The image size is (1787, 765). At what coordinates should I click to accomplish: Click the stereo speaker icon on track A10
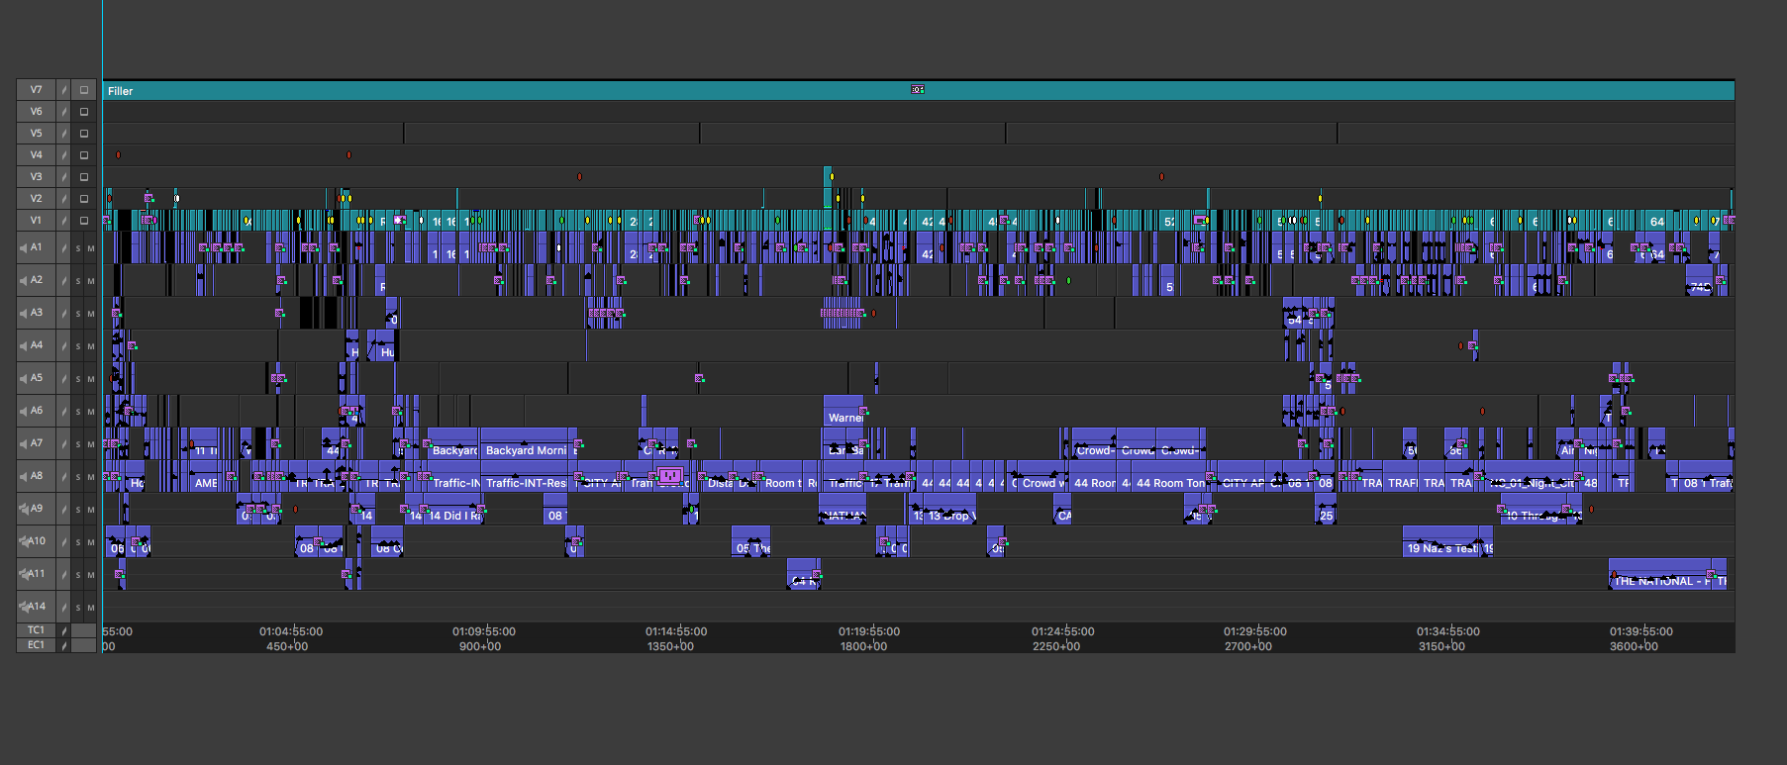24,541
